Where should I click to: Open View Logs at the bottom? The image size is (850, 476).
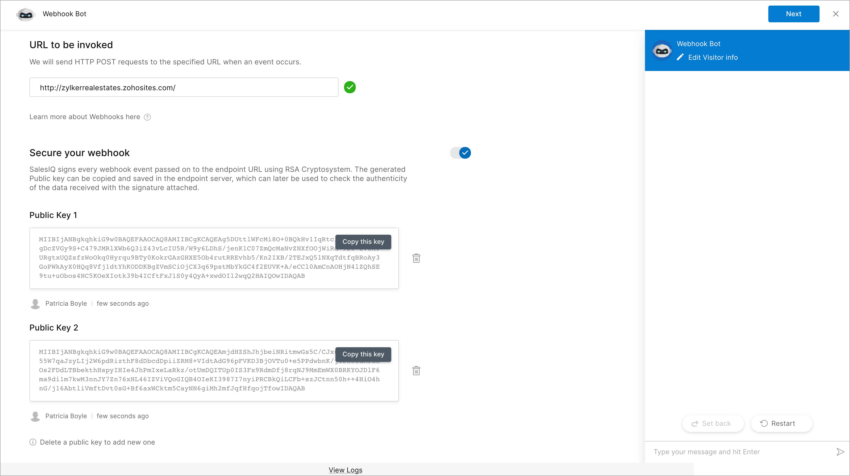(x=345, y=470)
